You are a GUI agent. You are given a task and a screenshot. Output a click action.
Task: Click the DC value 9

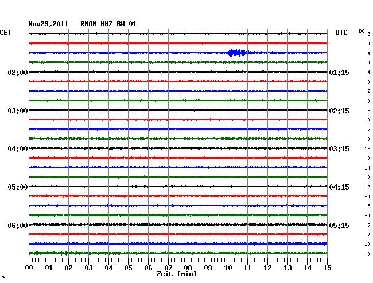(369, 91)
